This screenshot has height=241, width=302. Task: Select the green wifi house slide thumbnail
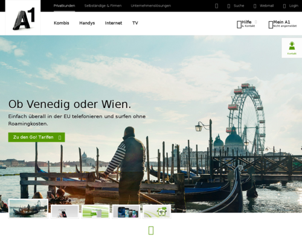tap(157, 211)
